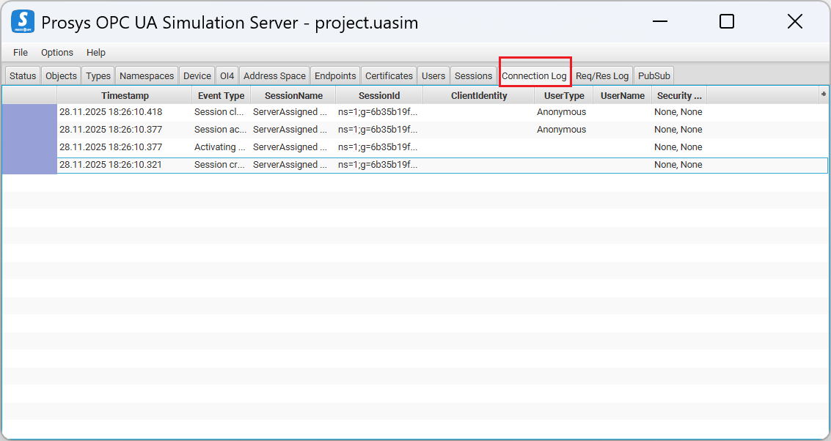Open the Device tab
This screenshot has height=441, width=831.
point(197,75)
